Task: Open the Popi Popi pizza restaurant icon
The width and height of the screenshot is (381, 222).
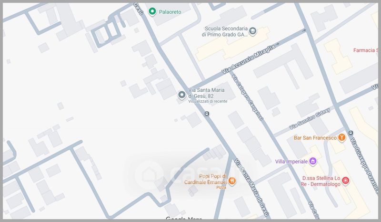Action: point(232,180)
